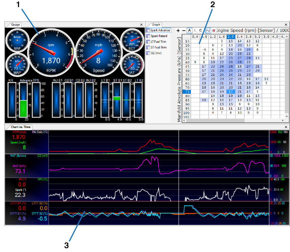This screenshot has width=290, height=252.
Task: Click the Advance bar gauge with green fill
Action: 24,100
